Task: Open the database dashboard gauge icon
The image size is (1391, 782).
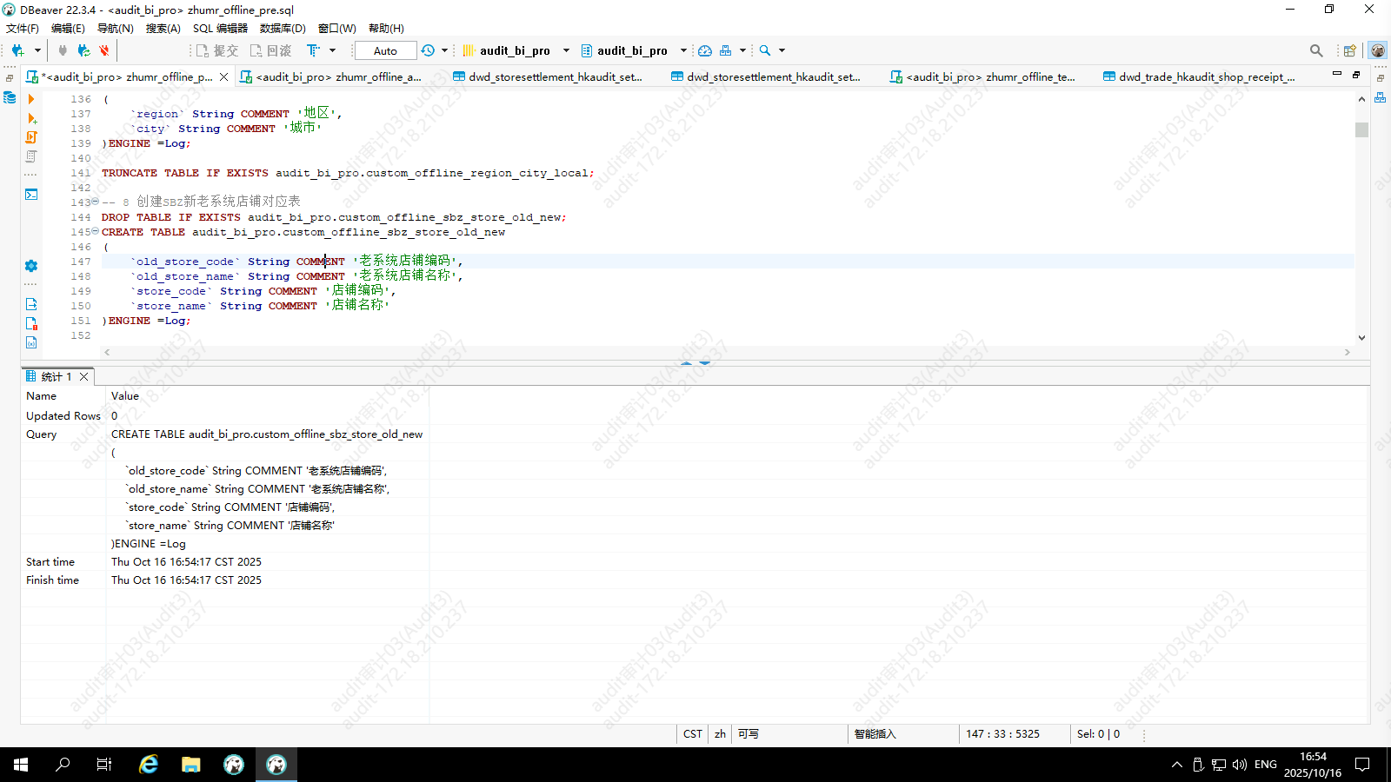Action: click(x=705, y=50)
